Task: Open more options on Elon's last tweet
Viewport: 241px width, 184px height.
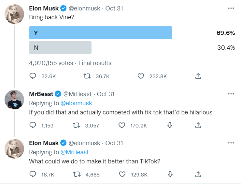Action: coord(231,143)
